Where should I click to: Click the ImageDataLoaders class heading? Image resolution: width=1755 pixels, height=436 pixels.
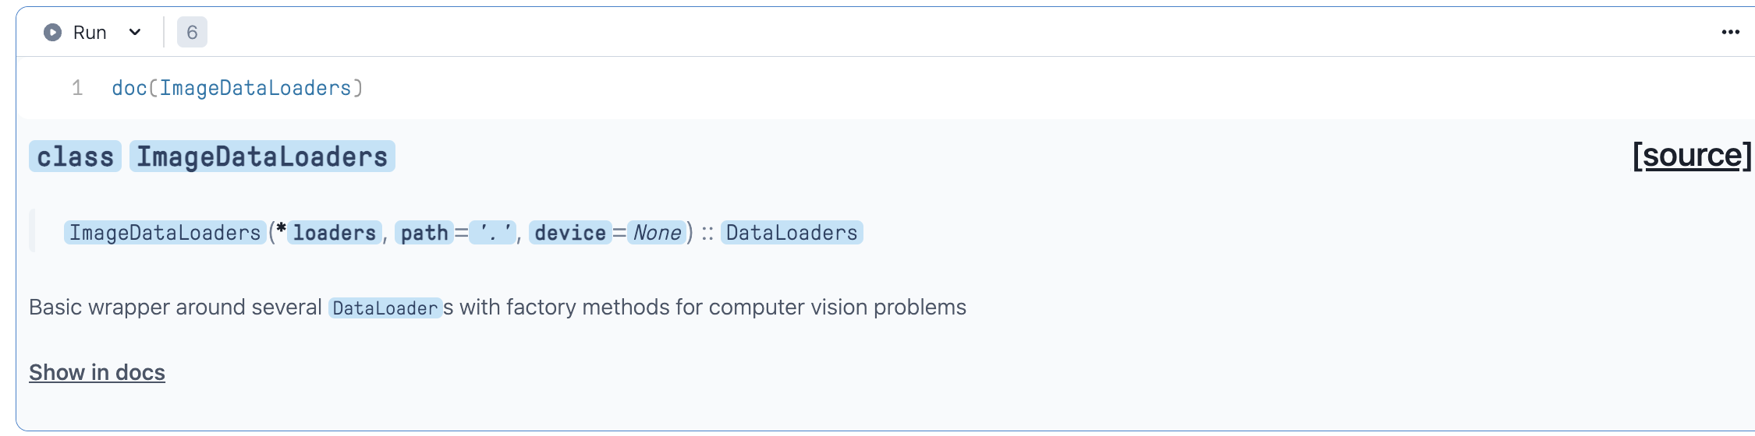[x=262, y=156]
